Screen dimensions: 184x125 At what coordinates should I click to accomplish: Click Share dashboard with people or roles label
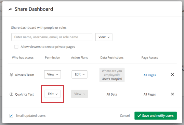pyautogui.click(x=39, y=28)
